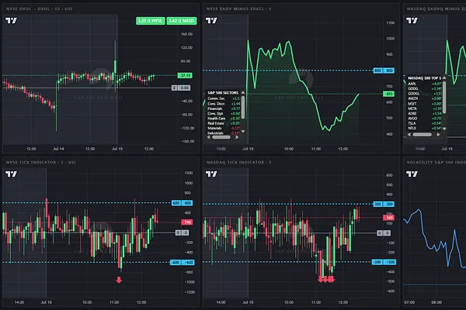466x310 pixels.
Task: Click the NASDAQ TICK INDICATOR chart title
Action: click(x=238, y=163)
